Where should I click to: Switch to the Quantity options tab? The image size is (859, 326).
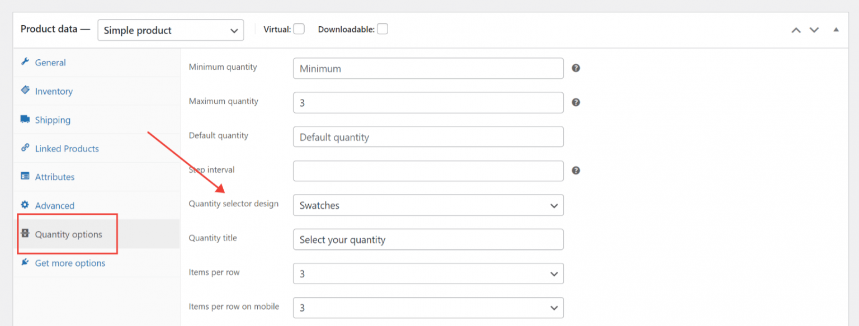pyautogui.click(x=67, y=234)
